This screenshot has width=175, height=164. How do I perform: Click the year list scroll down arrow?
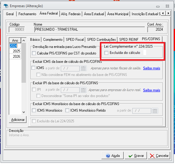pyautogui.click(x=24, y=112)
